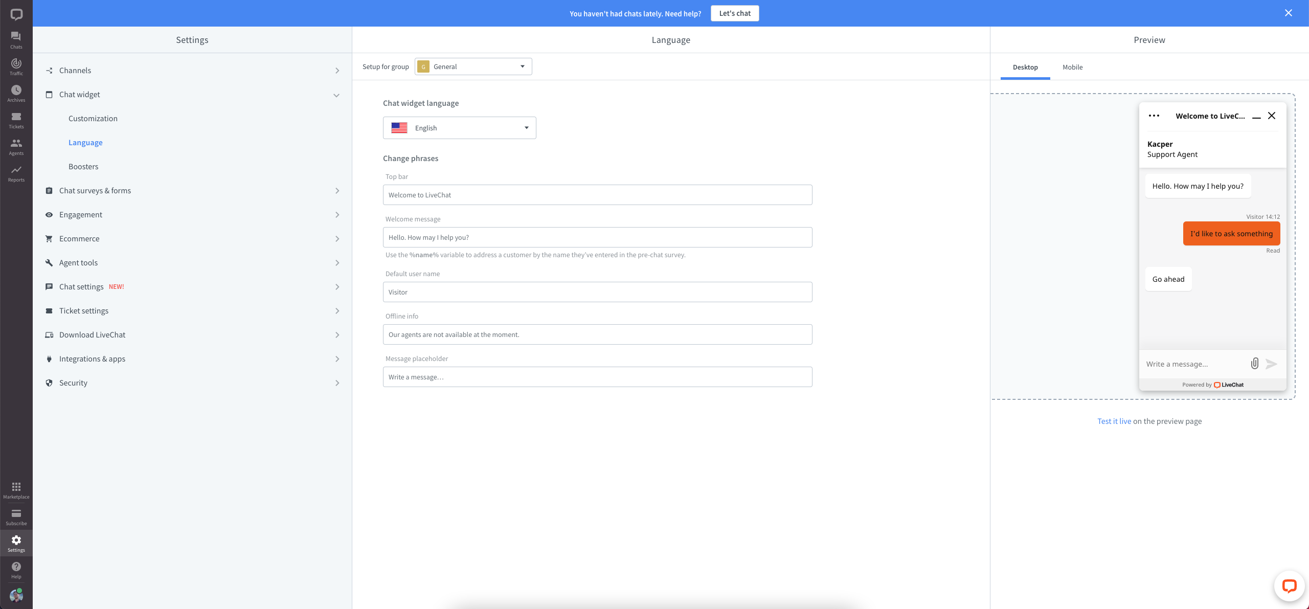This screenshot has width=1309, height=609.
Task: Select Language under Chat widget
Action: tap(85, 143)
